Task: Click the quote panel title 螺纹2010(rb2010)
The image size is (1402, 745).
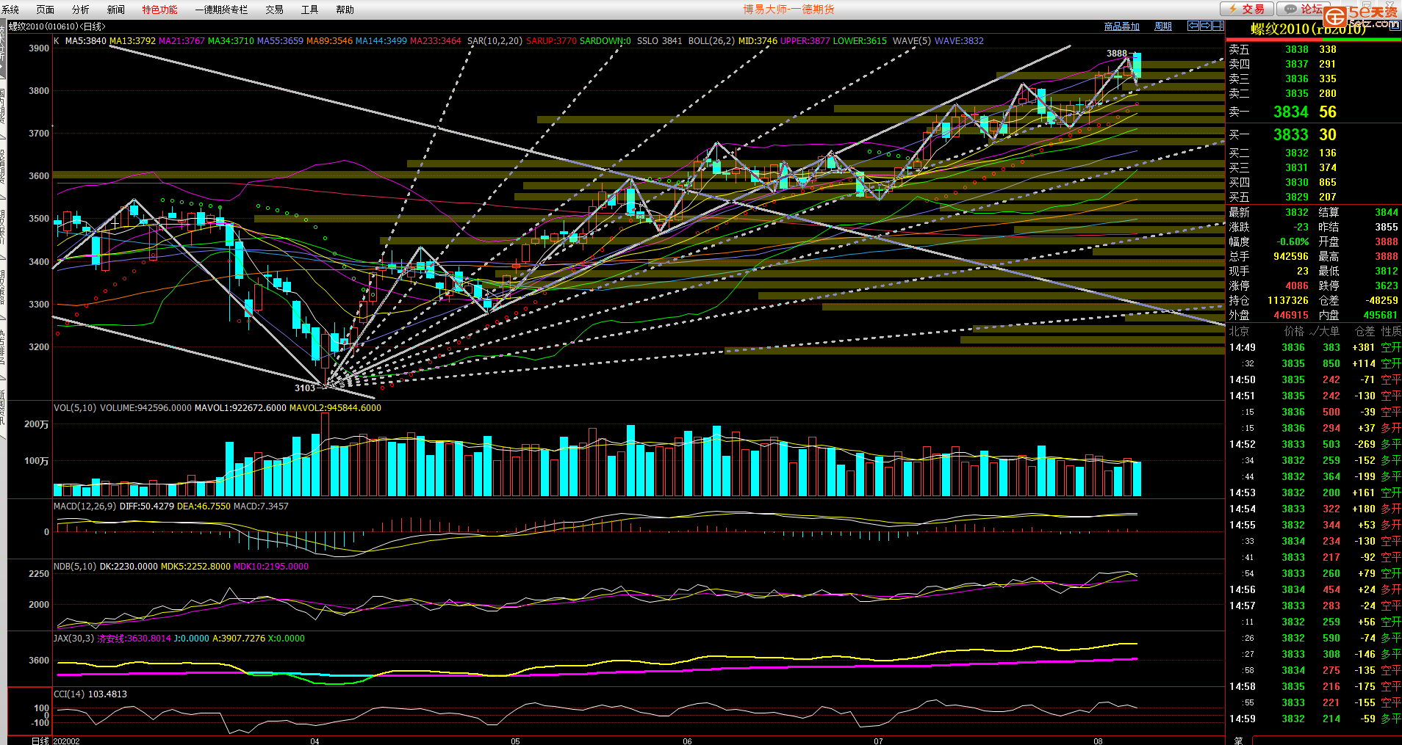Action: 1308,29
